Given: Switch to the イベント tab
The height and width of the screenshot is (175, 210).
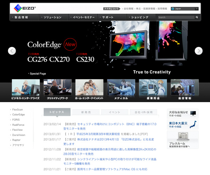Looking at the screenshot, I should coord(114,112).
